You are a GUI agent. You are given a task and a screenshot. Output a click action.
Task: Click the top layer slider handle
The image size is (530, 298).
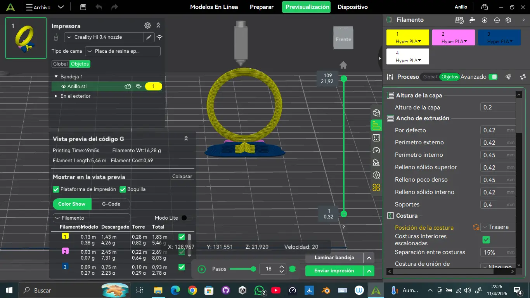pyautogui.click(x=343, y=79)
